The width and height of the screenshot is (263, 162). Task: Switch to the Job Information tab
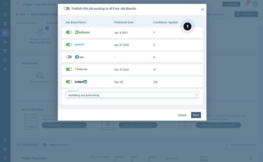coord(26,23)
